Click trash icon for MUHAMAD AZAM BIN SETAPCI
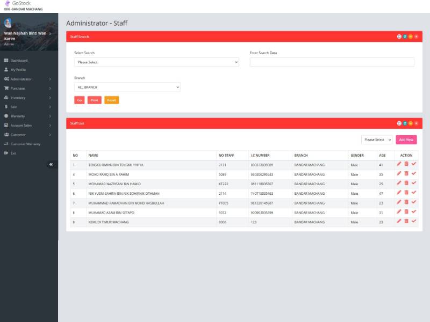The height and width of the screenshot is (322, 430). coord(406,212)
